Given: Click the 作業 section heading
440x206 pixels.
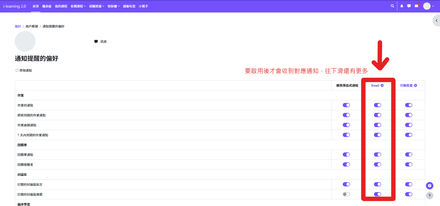Looking at the screenshot, I should pos(21,95).
